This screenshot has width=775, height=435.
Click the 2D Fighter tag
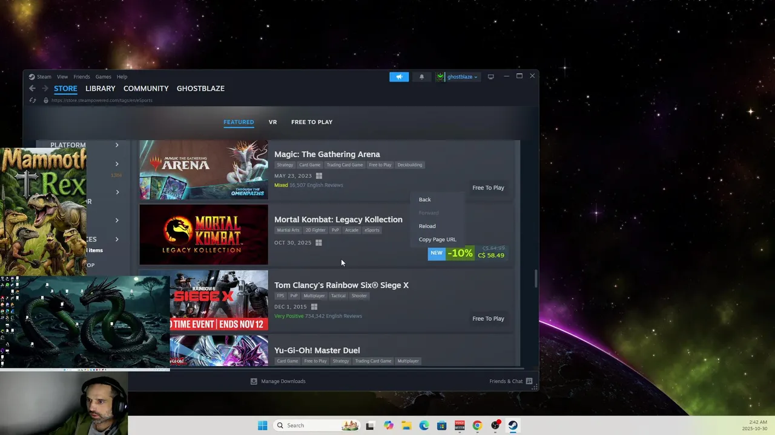click(315, 230)
